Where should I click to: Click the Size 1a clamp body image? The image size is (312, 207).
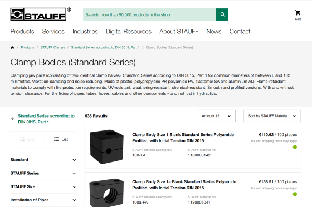click(106, 193)
